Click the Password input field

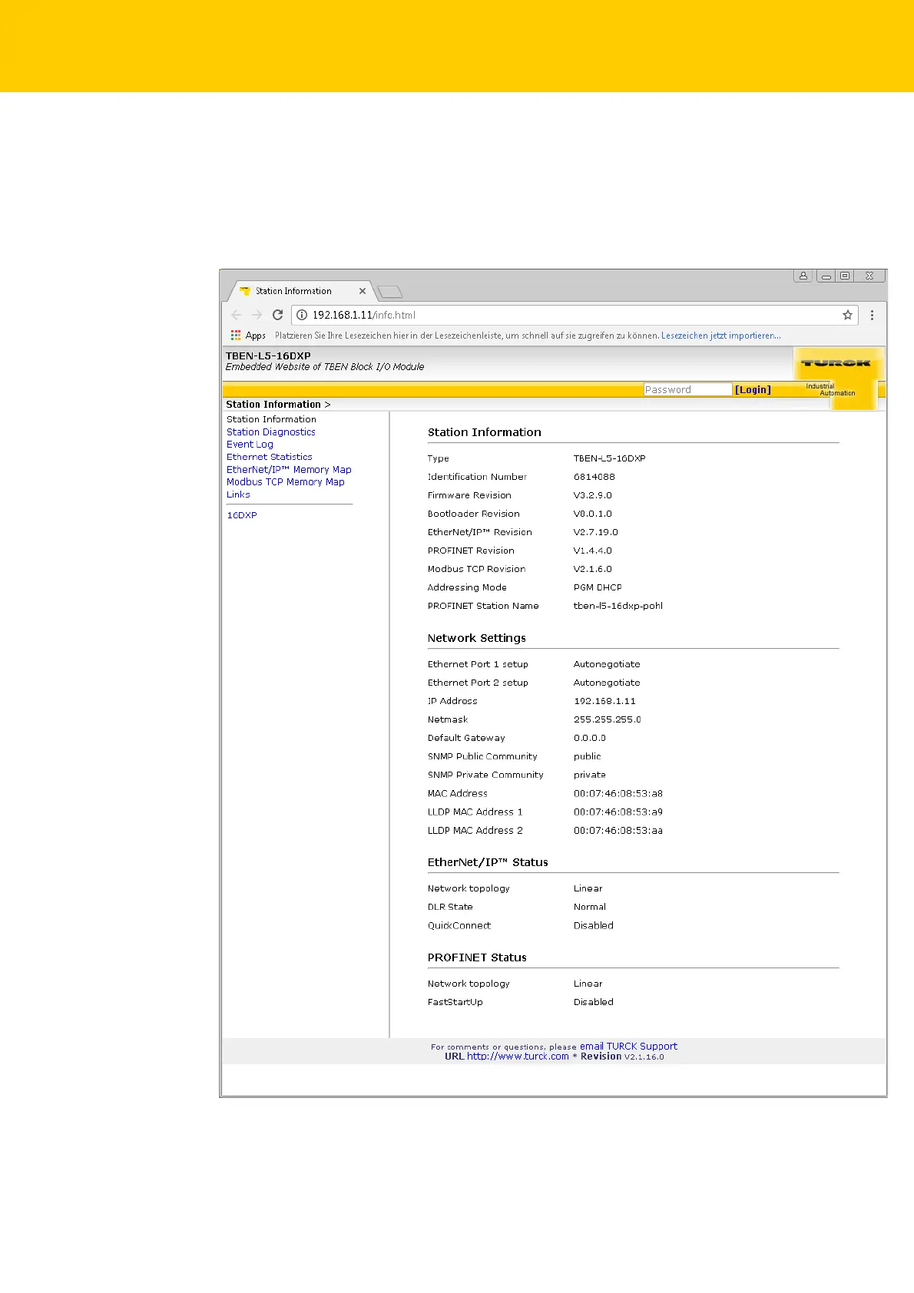(687, 389)
